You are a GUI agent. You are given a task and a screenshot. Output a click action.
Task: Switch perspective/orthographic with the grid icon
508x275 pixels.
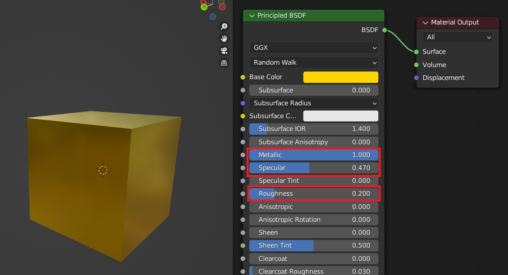(x=224, y=63)
